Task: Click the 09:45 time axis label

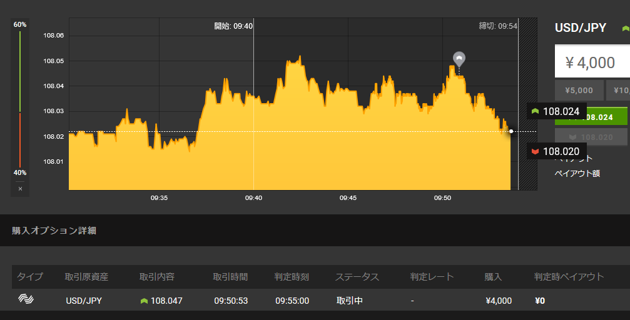Action: (348, 198)
